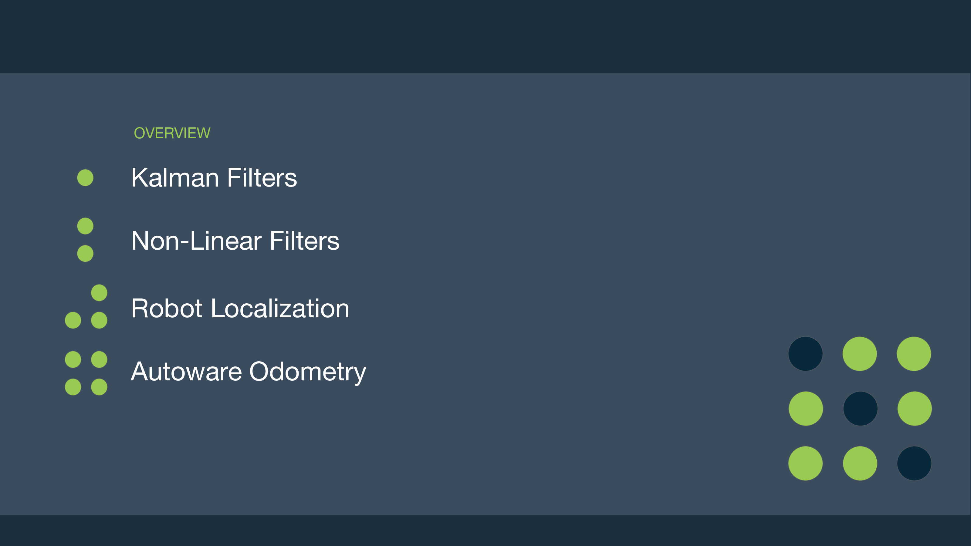971x546 pixels.
Task: Click bottom-left dot beside Robot Localization
Action: pos(73,320)
